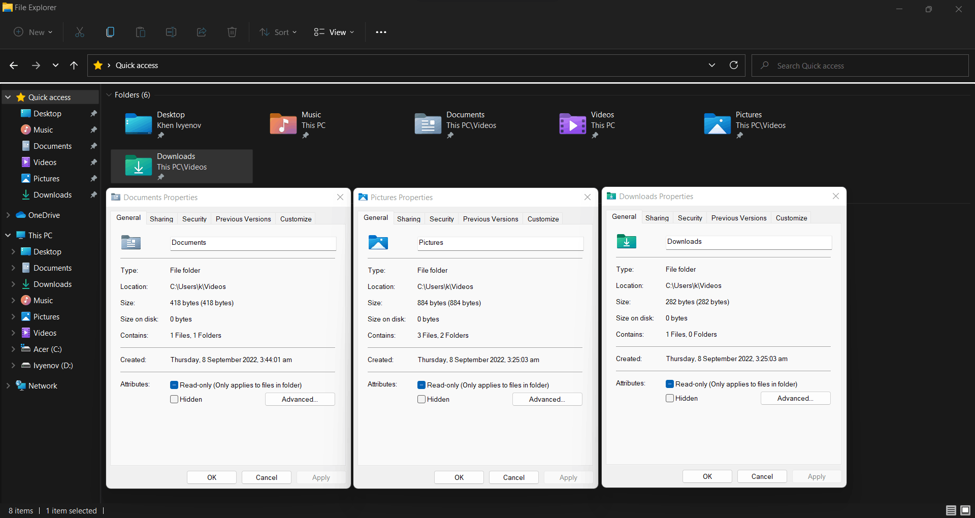
Task: Open the See more ellipsis menu
Action: click(381, 32)
